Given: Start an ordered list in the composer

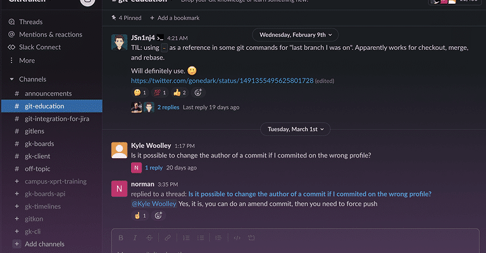Looking at the screenshot, I should 186,238.
